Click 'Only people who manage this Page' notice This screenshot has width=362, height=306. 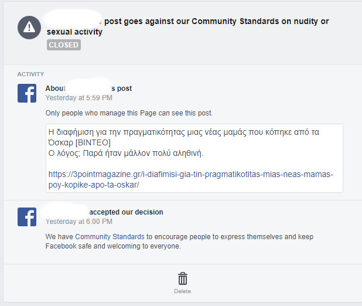[129, 113]
